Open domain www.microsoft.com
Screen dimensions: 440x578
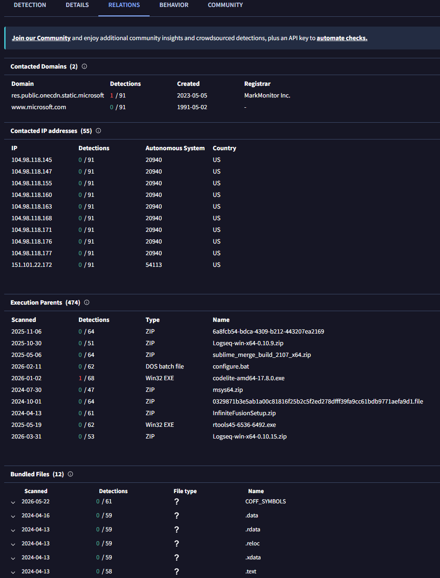[x=39, y=107]
